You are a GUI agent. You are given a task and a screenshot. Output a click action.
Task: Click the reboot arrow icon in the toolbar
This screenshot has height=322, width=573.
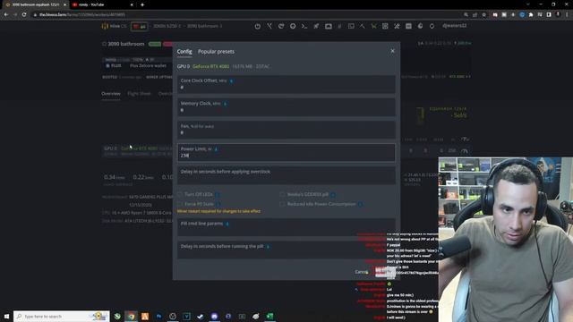pos(281,26)
